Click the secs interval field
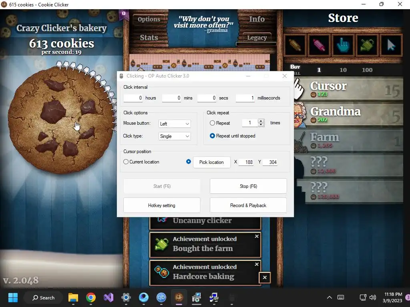Image resolution: width=410 pixels, height=307 pixels. [x=207, y=98]
